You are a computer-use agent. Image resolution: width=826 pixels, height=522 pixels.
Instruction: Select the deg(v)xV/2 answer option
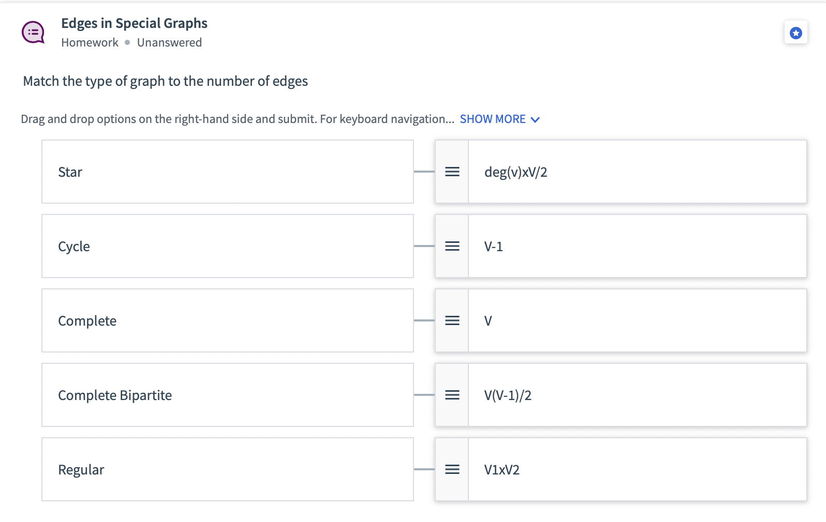tap(637, 172)
